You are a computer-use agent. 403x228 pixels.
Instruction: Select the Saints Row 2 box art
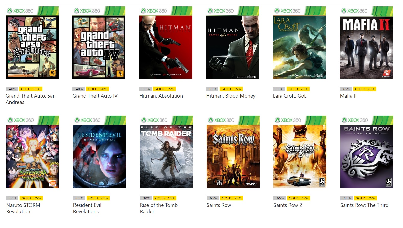click(x=300, y=156)
